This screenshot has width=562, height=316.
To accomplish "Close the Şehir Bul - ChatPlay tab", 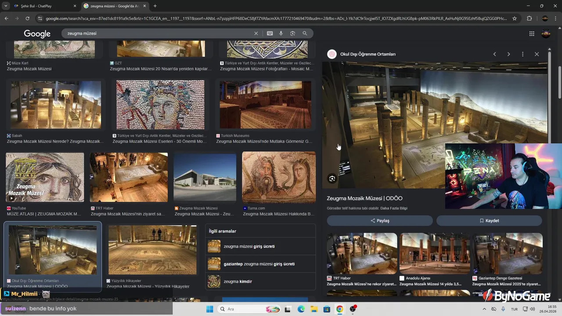I will coord(75,6).
